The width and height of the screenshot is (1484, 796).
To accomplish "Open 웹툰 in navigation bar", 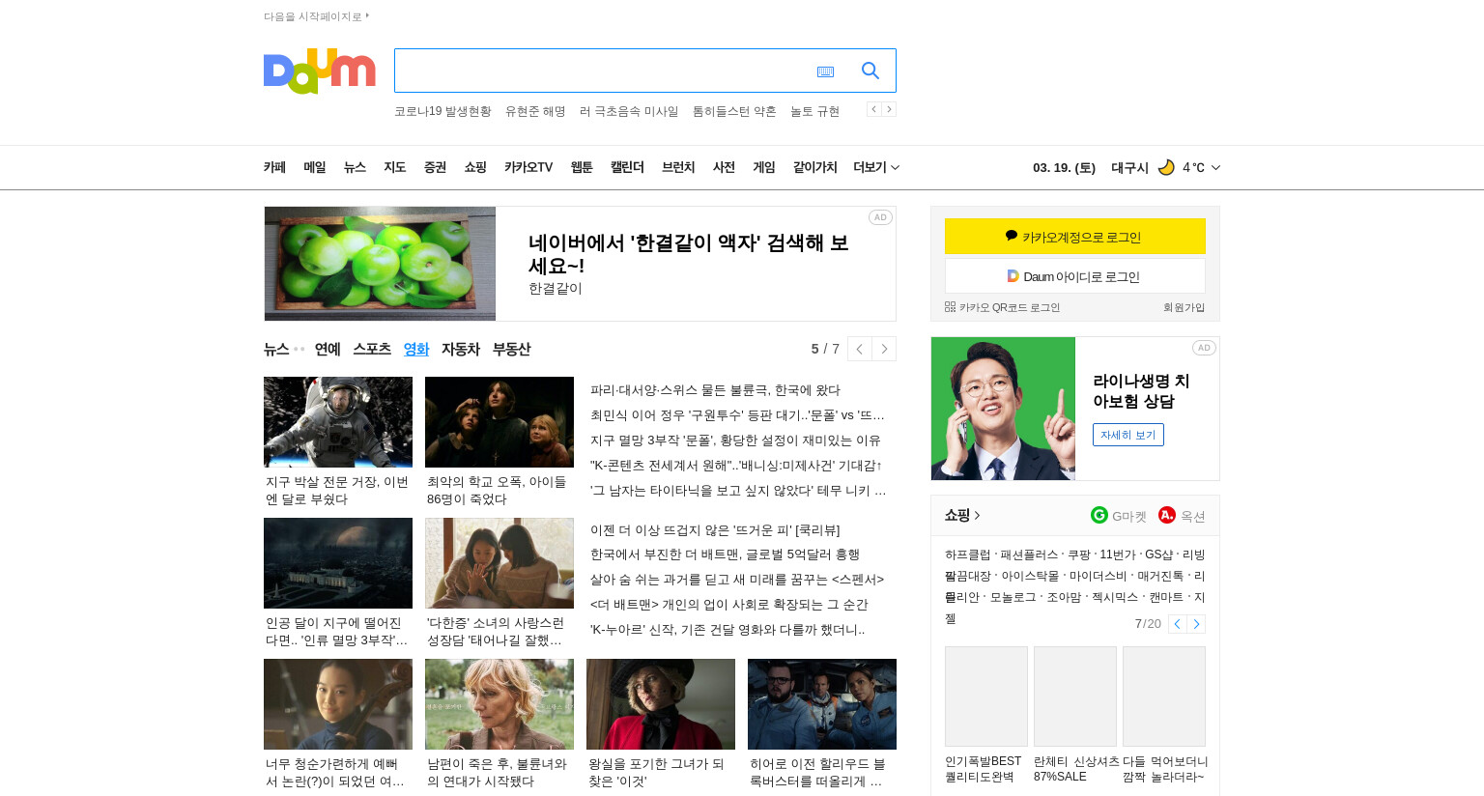I will click(582, 167).
